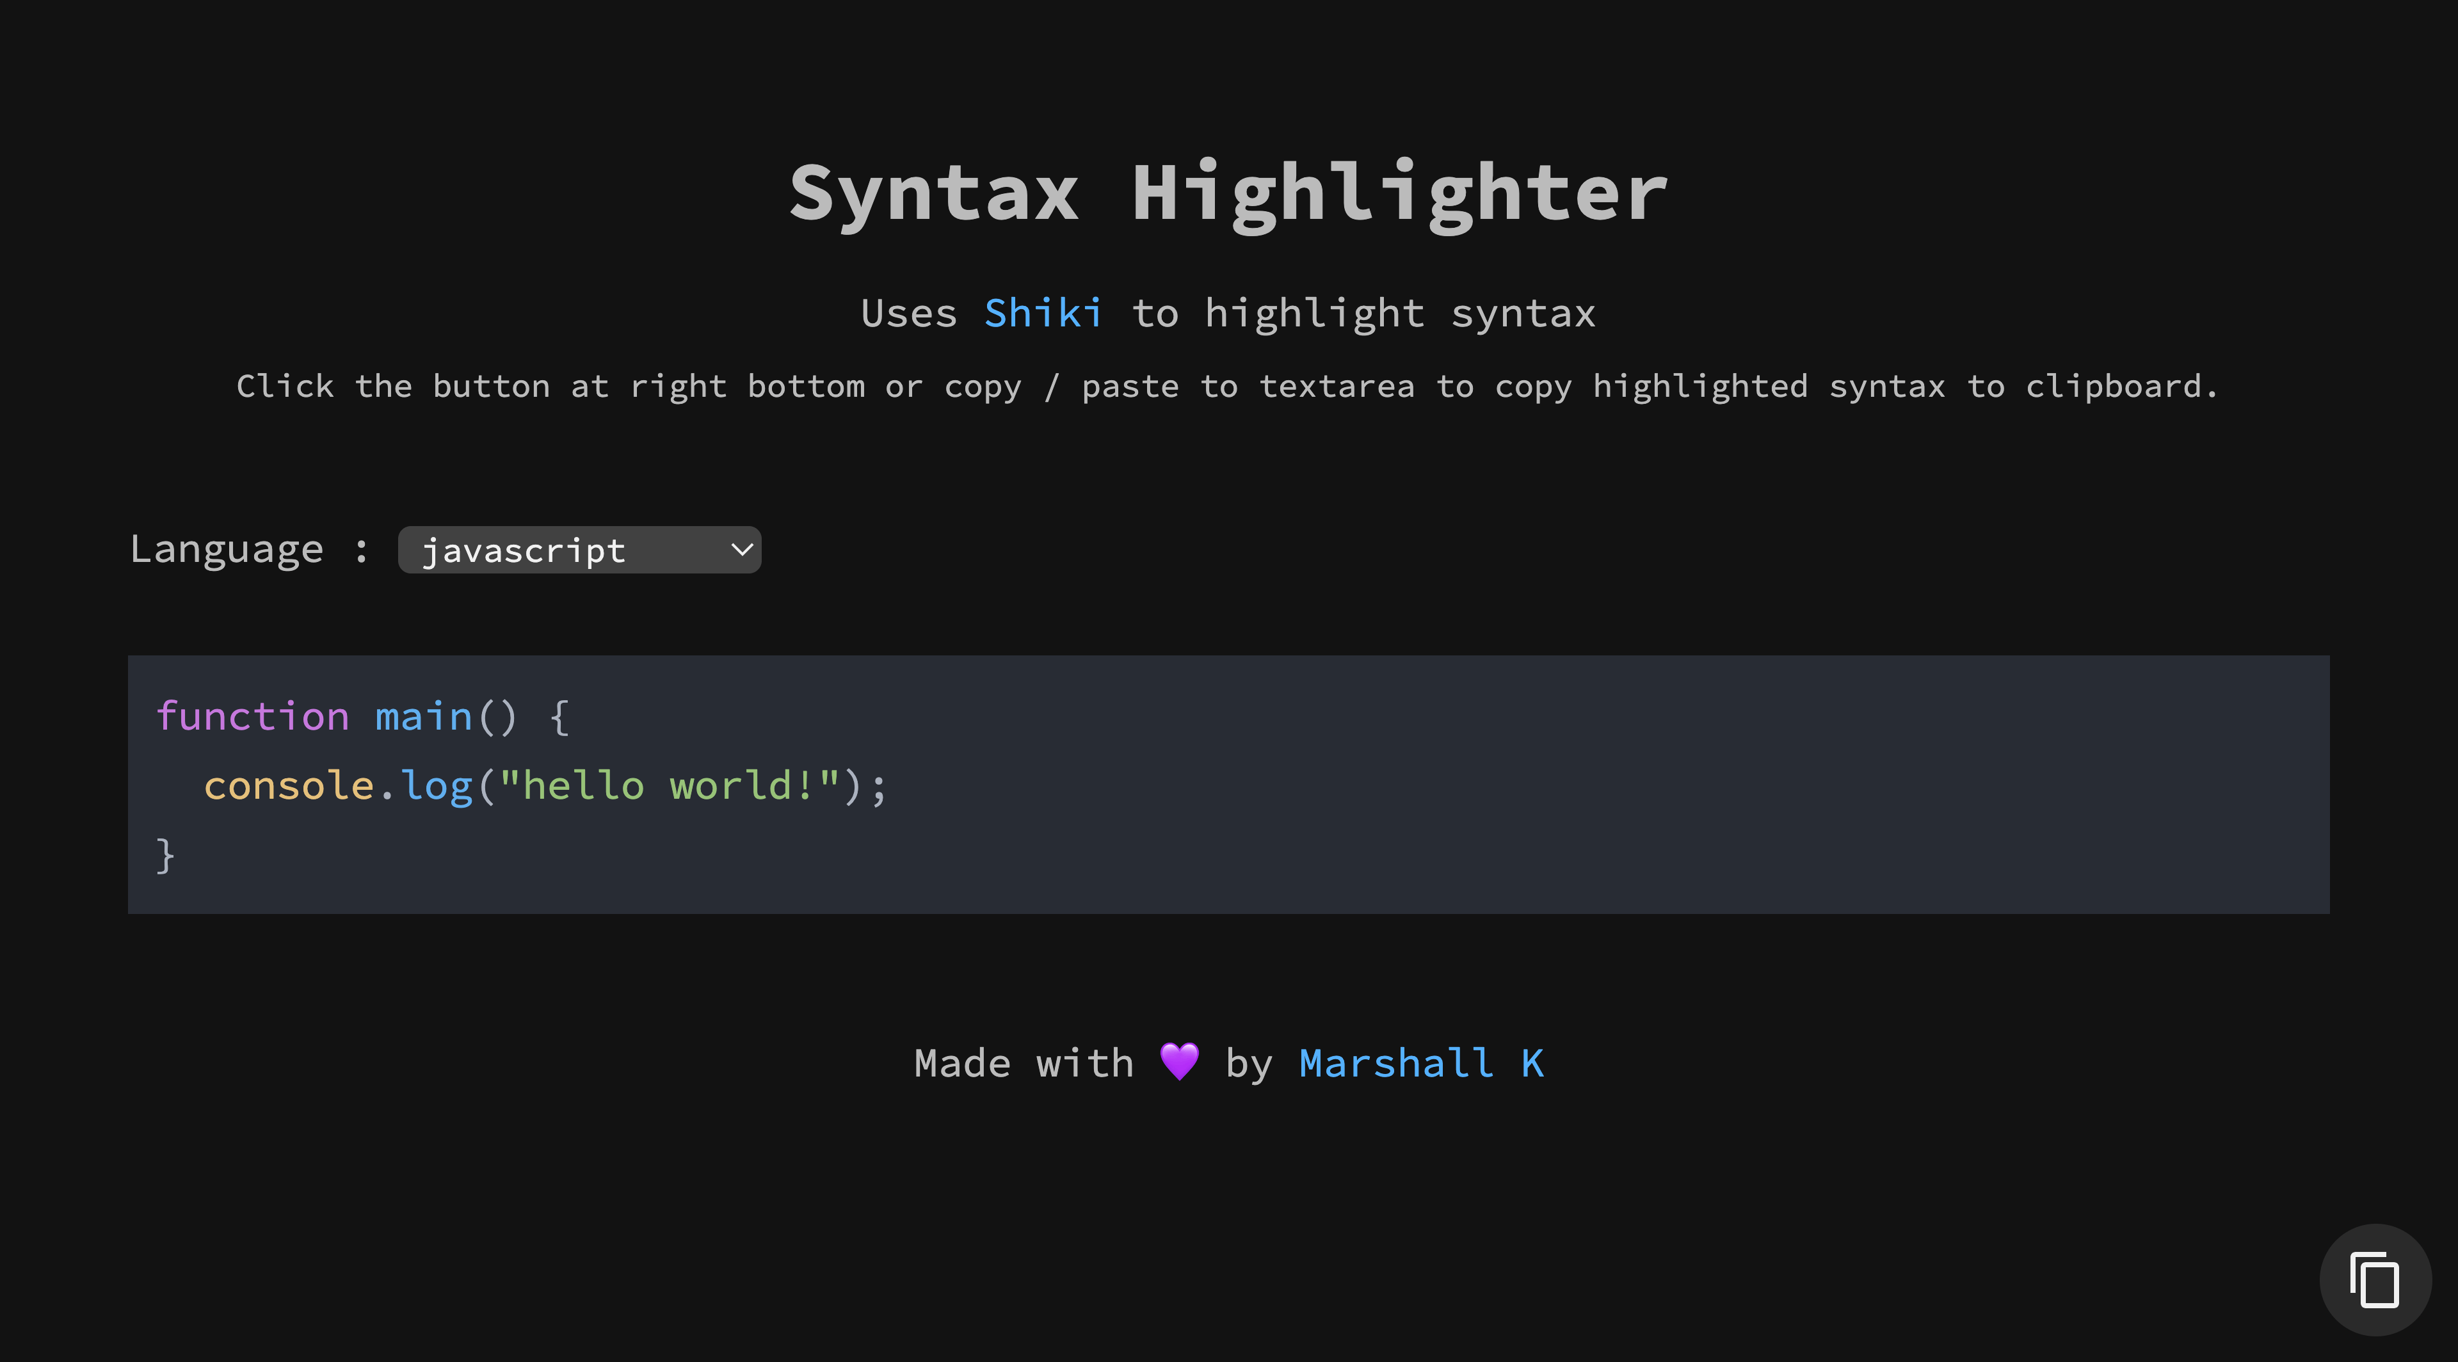Open the Shiki link
Viewport: 2458px width, 1362px height.
[x=1043, y=312]
